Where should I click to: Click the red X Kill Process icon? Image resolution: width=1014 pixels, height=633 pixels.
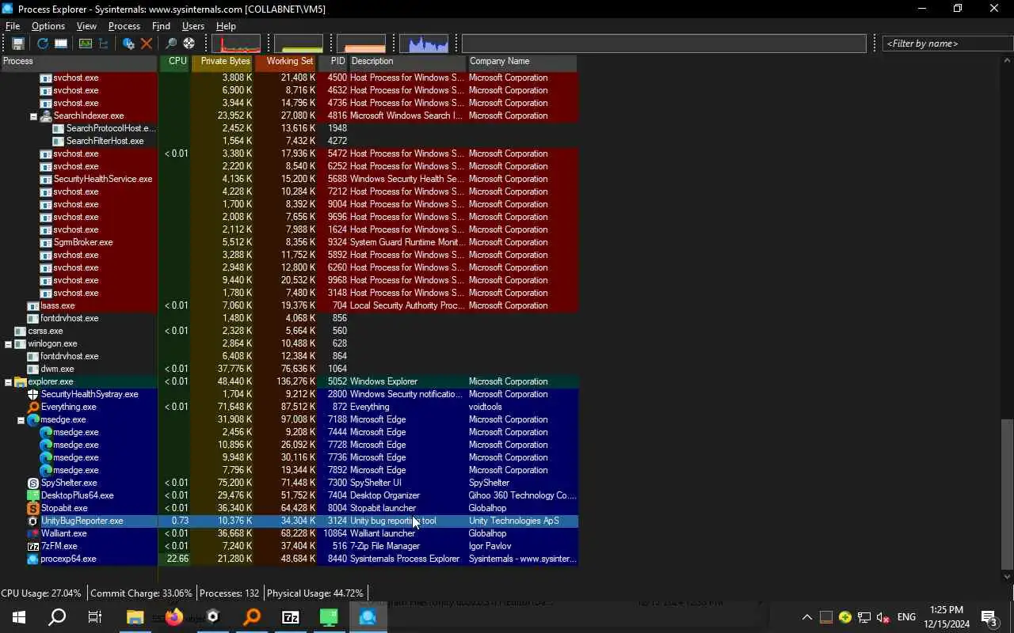[147, 44]
